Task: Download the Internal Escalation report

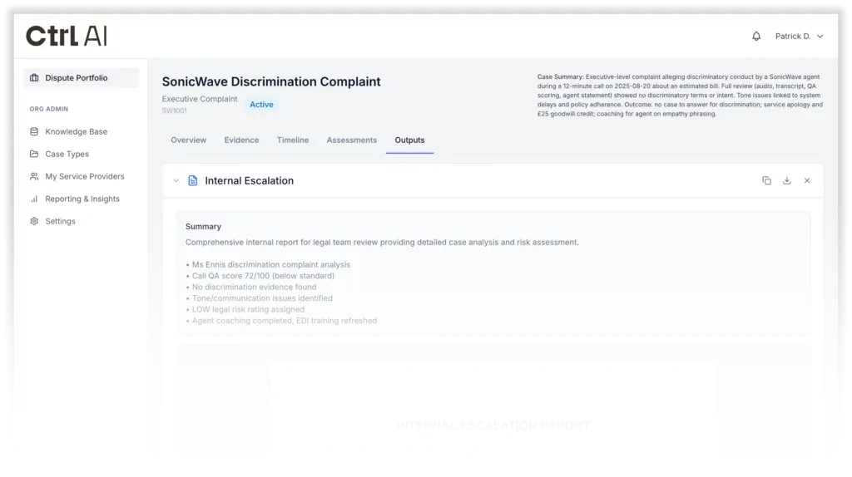Action: (786, 180)
